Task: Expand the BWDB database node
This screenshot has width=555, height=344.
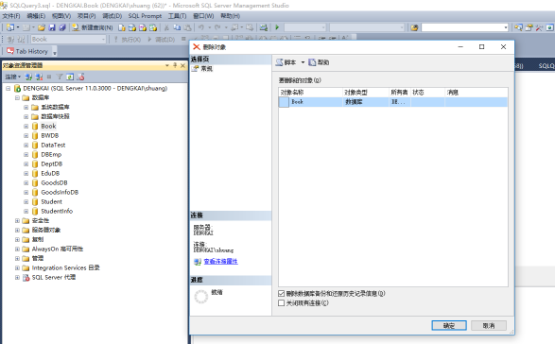Action: click(x=26, y=135)
